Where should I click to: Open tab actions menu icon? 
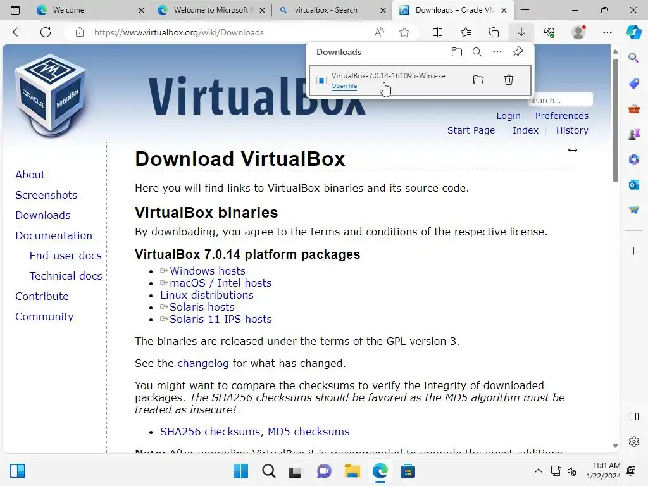pos(15,10)
